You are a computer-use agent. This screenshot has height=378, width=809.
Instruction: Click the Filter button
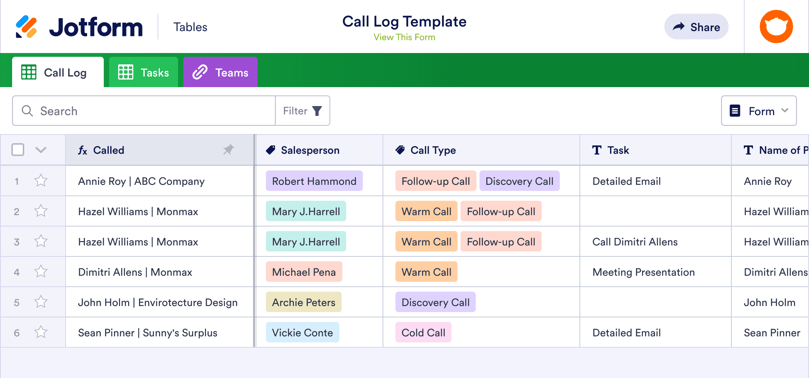click(303, 111)
